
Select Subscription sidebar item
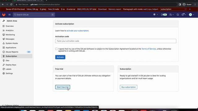[17, 56]
